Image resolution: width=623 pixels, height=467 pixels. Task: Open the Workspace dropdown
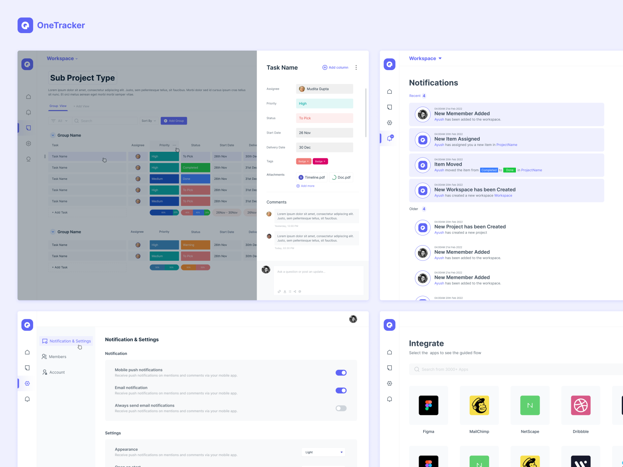[x=425, y=58]
